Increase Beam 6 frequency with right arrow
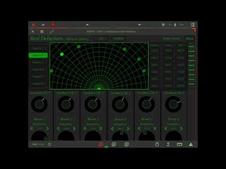Screen dimensions: 226x169 click(182, 129)
